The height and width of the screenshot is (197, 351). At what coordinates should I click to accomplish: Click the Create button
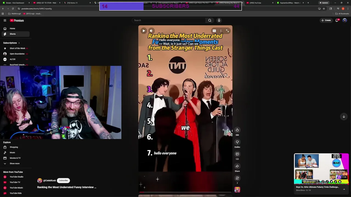tap(326, 20)
